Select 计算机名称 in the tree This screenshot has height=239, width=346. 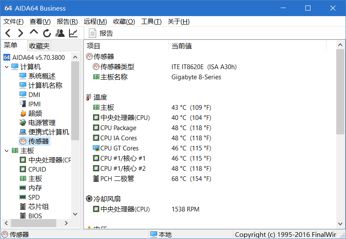[x=45, y=85]
